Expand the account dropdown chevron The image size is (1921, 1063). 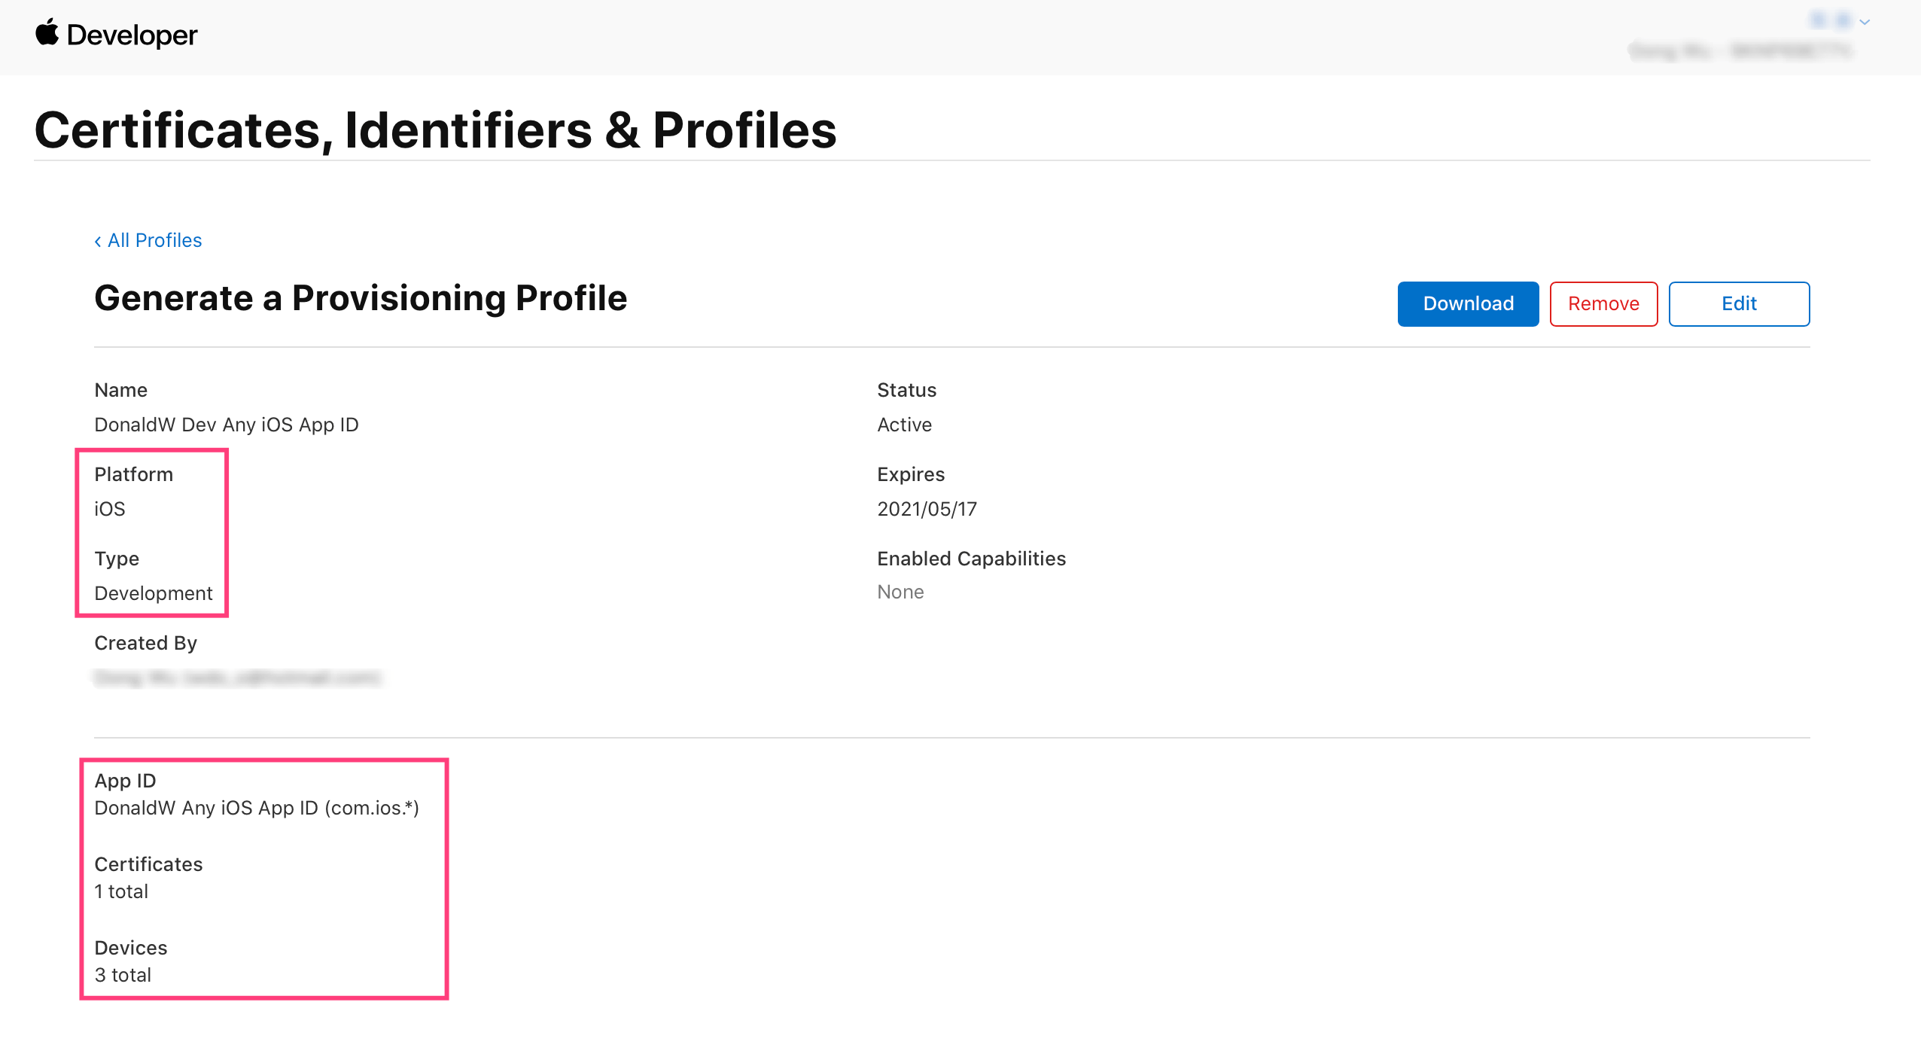tap(1865, 22)
